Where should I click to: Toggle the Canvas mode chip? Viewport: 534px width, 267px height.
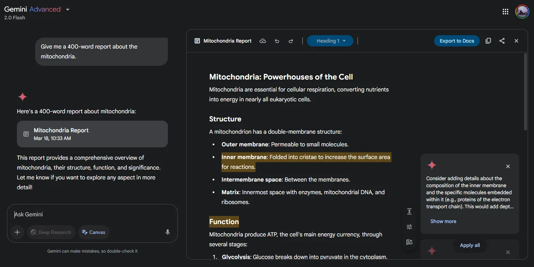[x=94, y=232]
